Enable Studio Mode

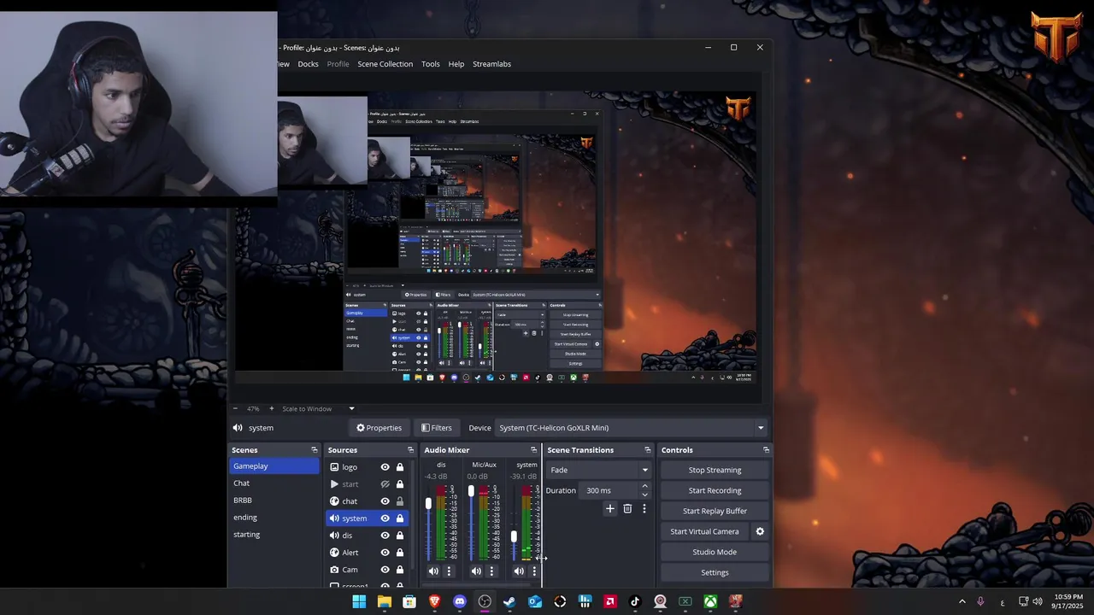click(715, 552)
